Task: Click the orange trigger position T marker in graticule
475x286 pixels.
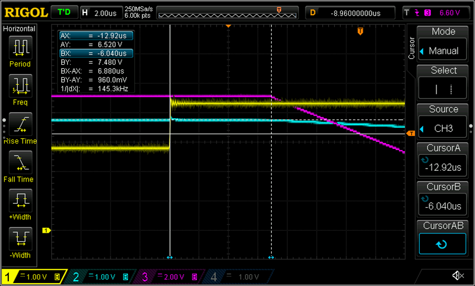Action: pos(360,31)
